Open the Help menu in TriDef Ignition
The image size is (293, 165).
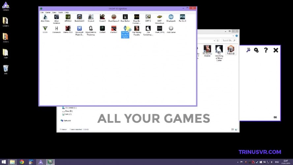click(x=67, y=12)
